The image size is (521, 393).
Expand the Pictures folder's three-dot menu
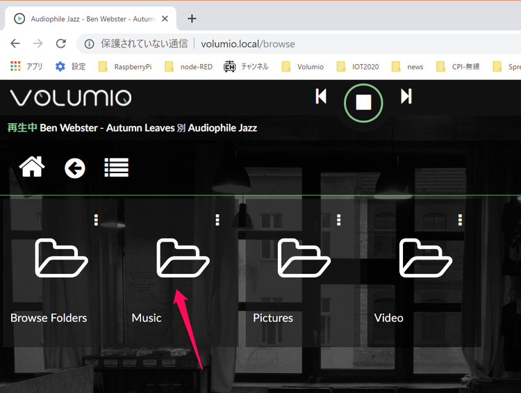pos(339,220)
